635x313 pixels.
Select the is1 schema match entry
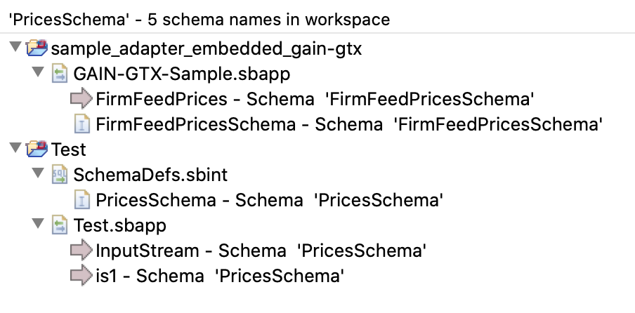click(x=219, y=276)
